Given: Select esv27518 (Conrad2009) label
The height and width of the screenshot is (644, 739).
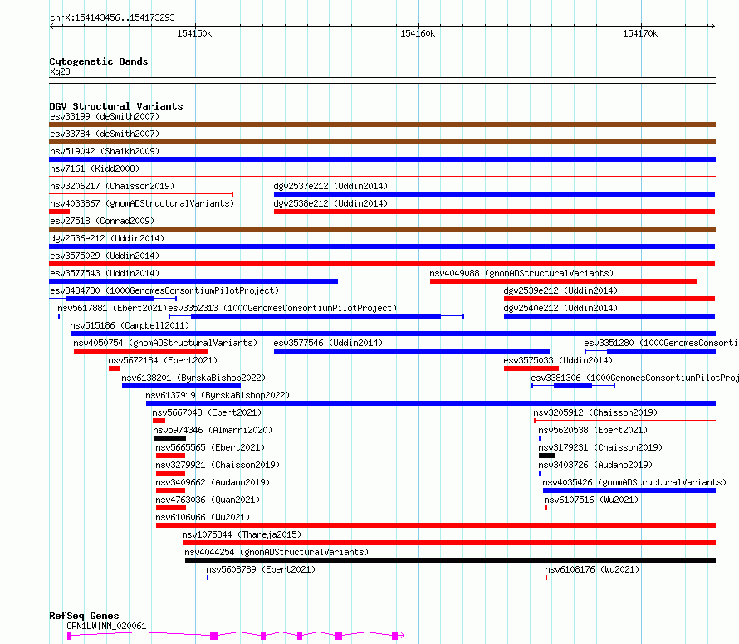Looking at the screenshot, I should click(102, 221).
